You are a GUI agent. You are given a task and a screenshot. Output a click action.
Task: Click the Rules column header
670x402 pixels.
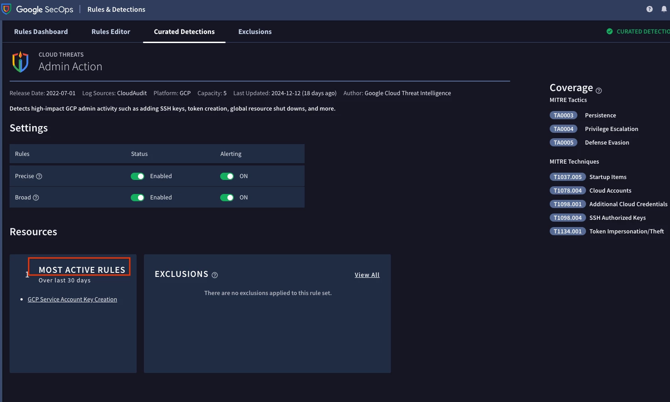[22, 154]
